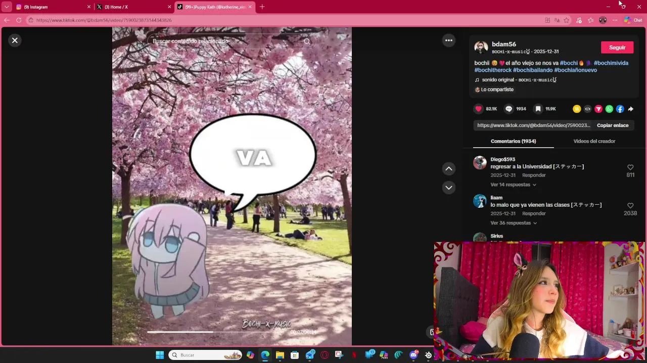
Task: Expand Ver 36 respuestas
Action: 514,223
